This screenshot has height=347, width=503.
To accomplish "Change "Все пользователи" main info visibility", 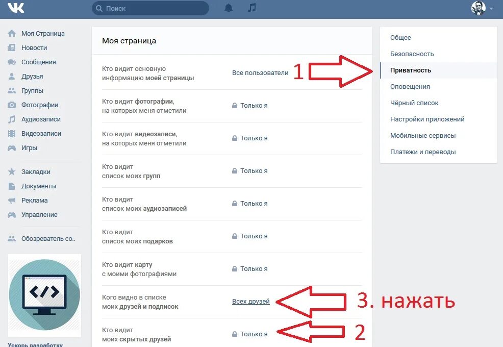I will 260,73.
